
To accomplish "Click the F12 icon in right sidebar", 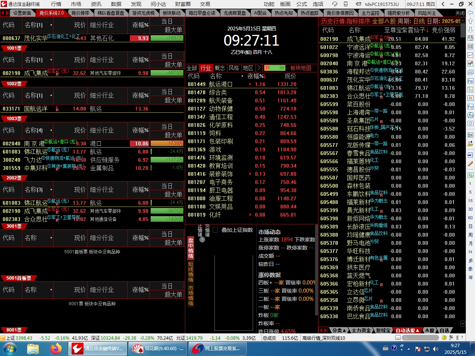I will (471, 106).
